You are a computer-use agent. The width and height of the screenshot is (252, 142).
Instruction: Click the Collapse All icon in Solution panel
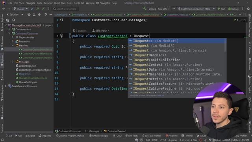[39, 15]
